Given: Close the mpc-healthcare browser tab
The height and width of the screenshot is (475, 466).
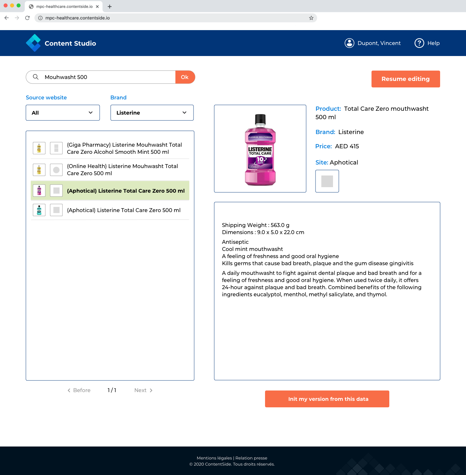Looking at the screenshot, I should click(97, 6).
